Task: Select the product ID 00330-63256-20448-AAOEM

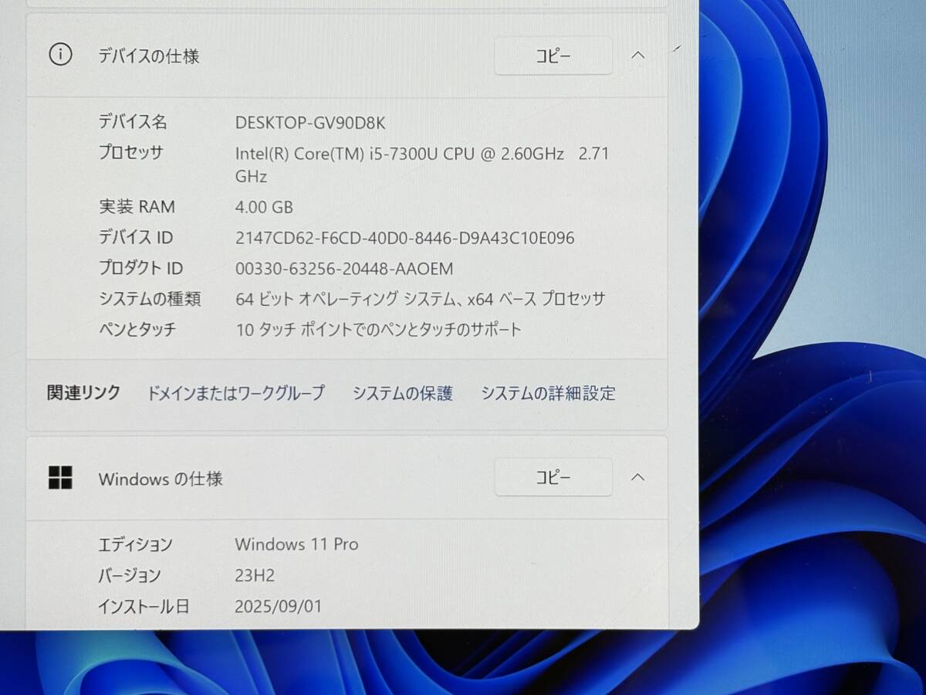Action: click(344, 269)
